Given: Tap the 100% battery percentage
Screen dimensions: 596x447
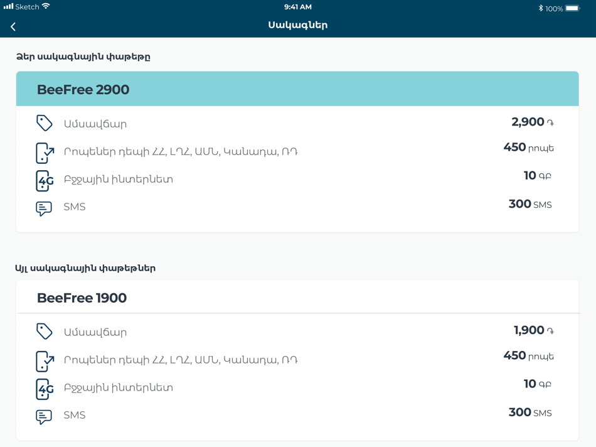Looking at the screenshot, I should coord(554,9).
